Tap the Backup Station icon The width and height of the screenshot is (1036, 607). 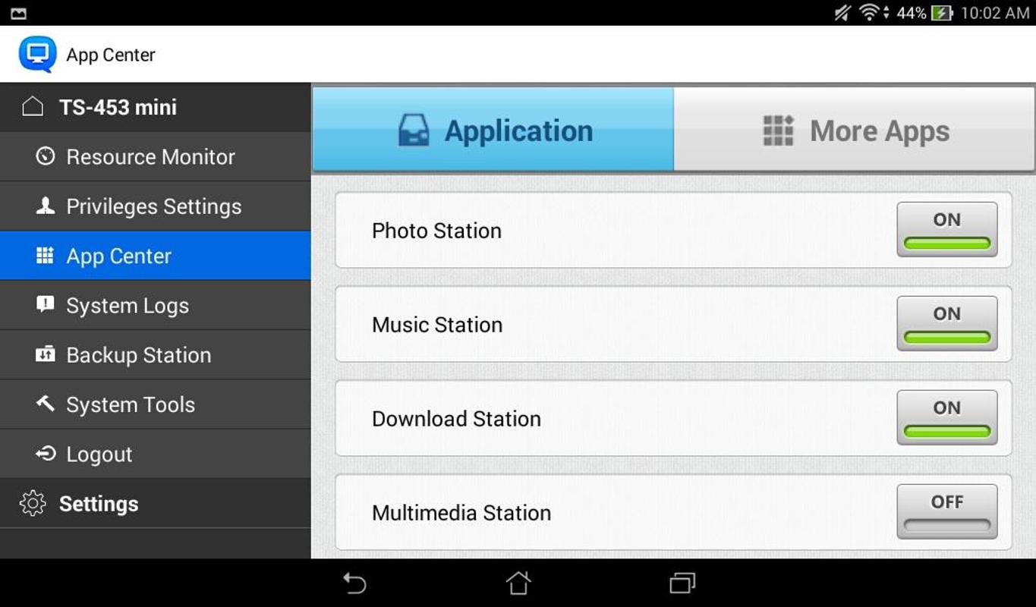(46, 354)
